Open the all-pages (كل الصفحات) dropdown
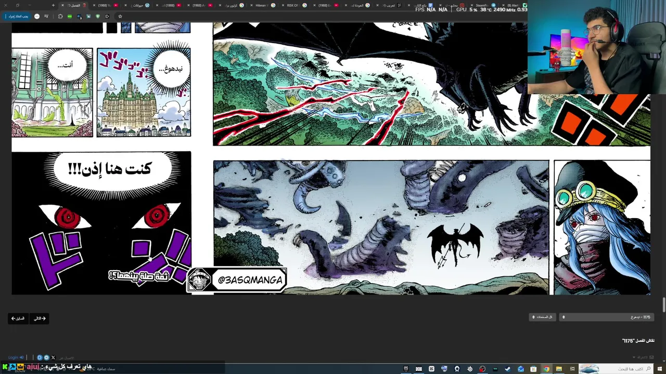 (543, 317)
